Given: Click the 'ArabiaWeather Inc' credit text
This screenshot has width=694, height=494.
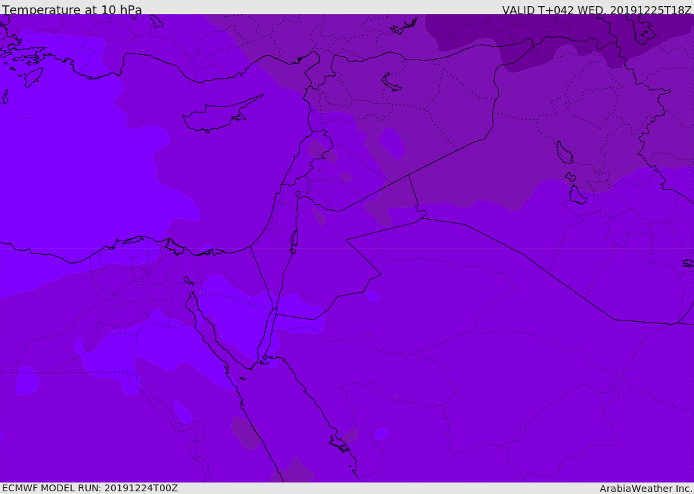Looking at the screenshot, I should tap(646, 489).
